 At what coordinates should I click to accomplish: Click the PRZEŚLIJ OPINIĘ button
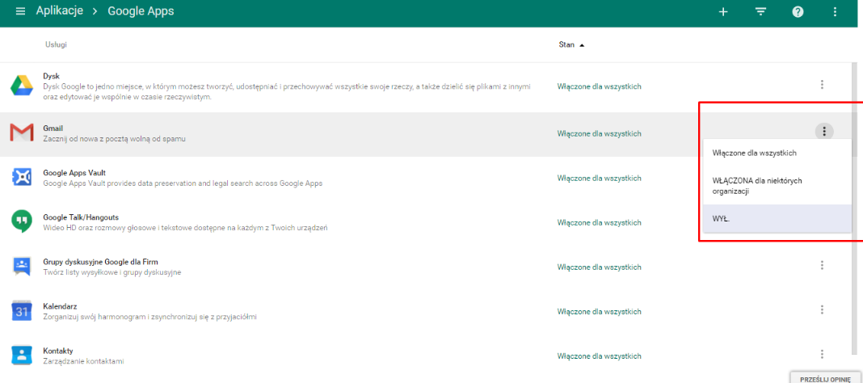point(824,379)
